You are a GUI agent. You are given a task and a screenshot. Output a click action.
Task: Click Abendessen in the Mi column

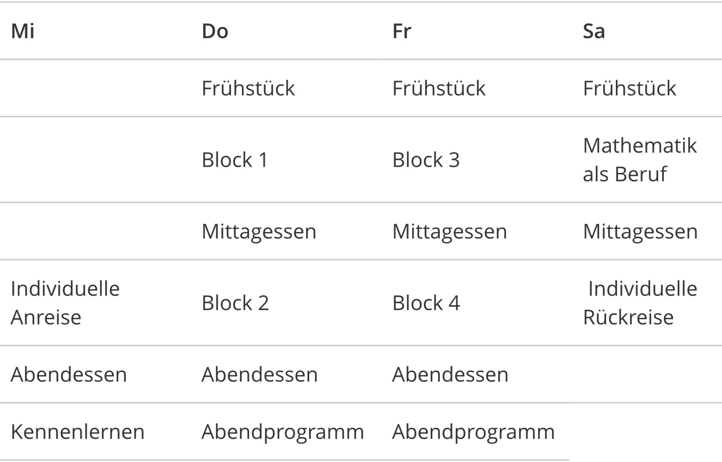[69, 375]
